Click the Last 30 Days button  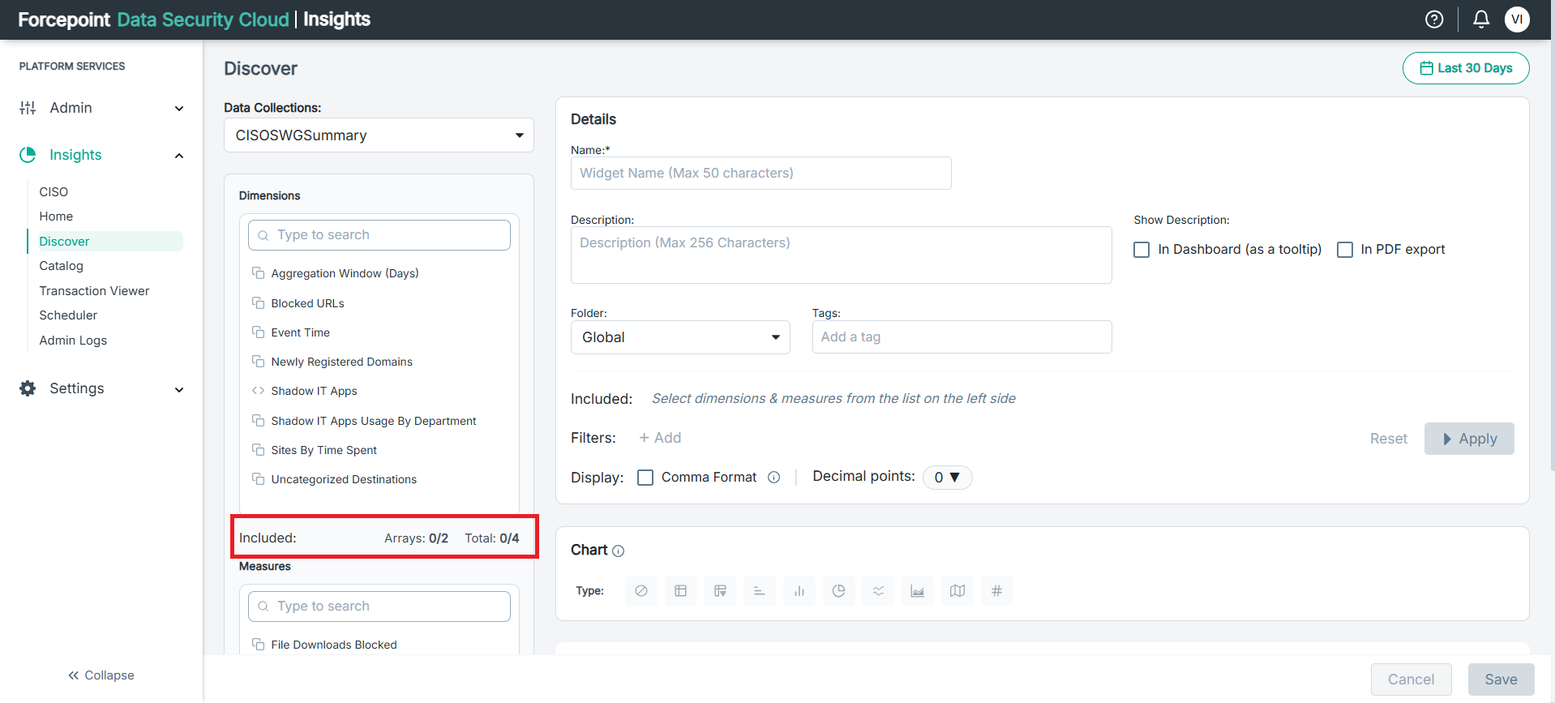[x=1466, y=68]
